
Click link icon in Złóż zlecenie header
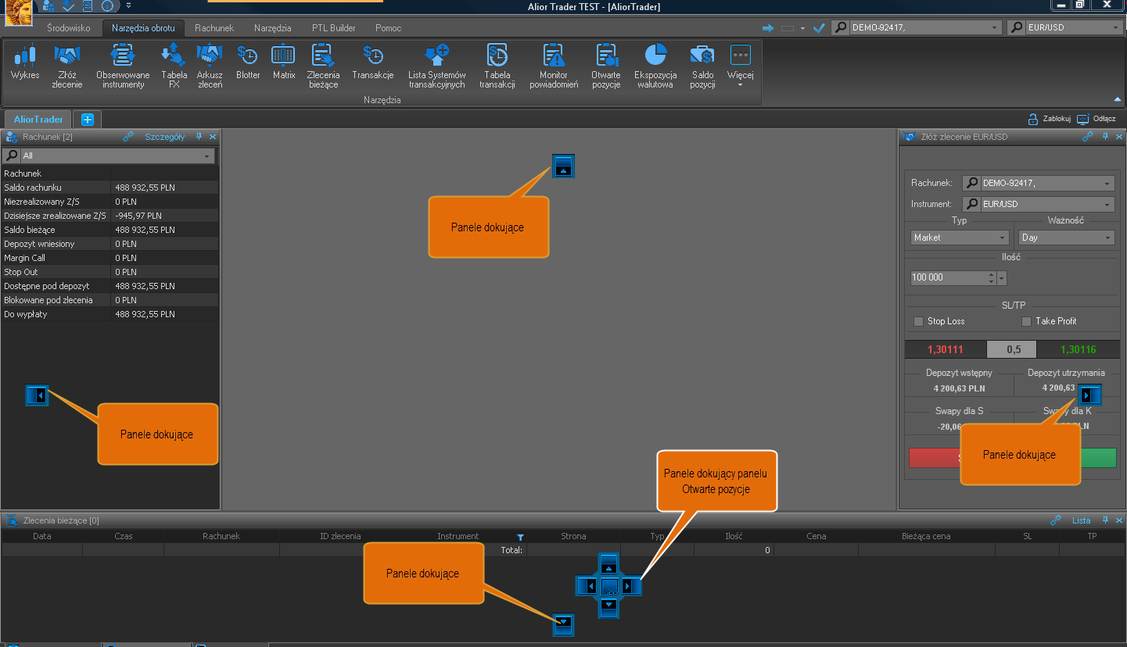pos(1088,137)
